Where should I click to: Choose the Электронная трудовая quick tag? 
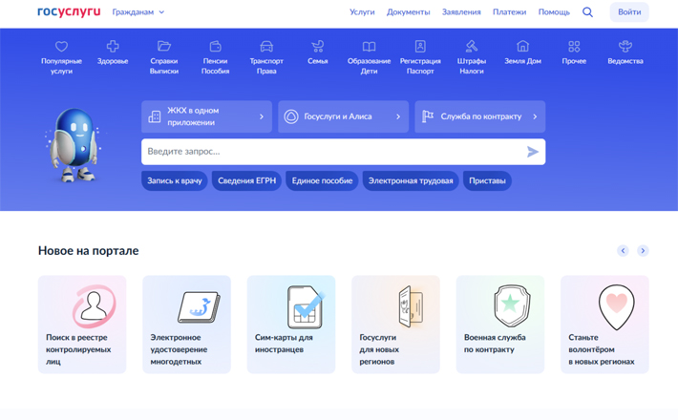(x=411, y=180)
